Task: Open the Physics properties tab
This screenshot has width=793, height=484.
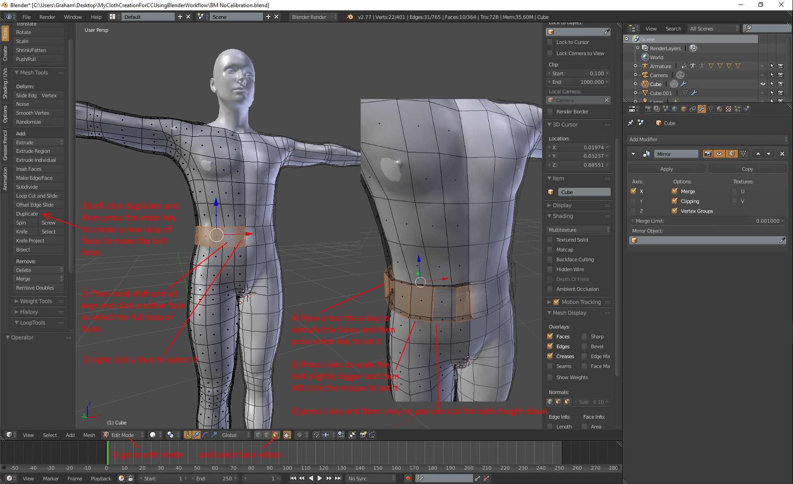Action: point(746,109)
